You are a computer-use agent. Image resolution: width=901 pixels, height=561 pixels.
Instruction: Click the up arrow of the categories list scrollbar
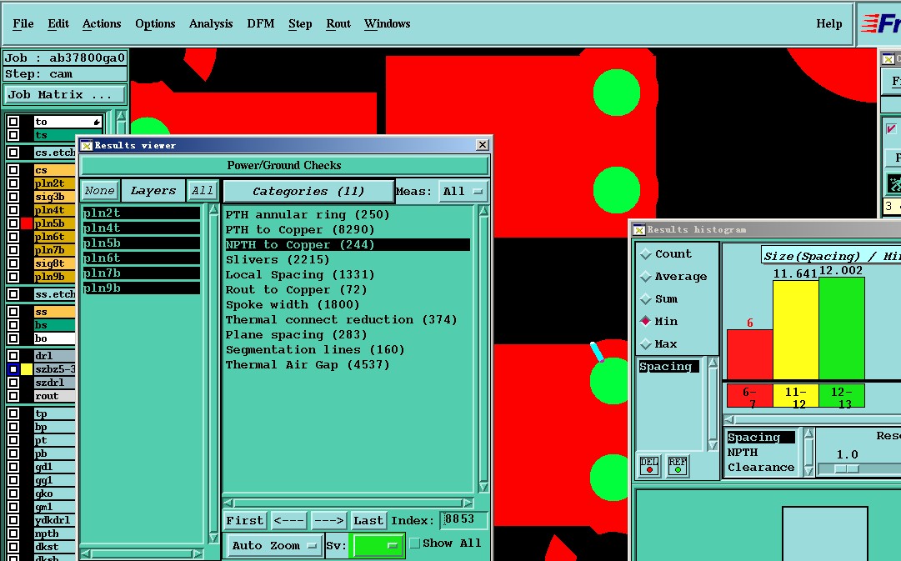click(483, 212)
